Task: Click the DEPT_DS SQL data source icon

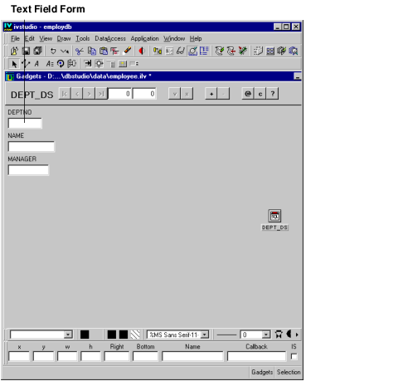Action: coord(274,216)
